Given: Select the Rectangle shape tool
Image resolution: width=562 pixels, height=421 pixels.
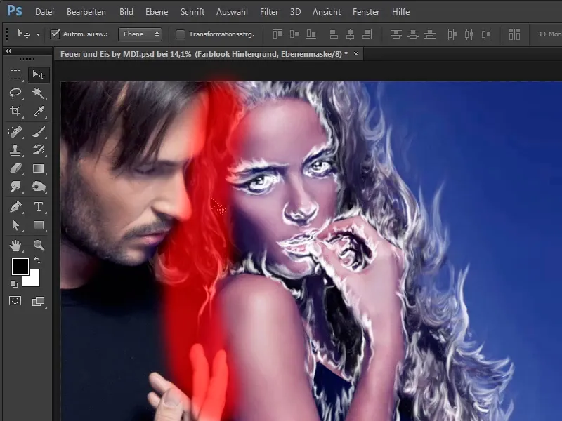Looking at the screenshot, I should point(39,225).
